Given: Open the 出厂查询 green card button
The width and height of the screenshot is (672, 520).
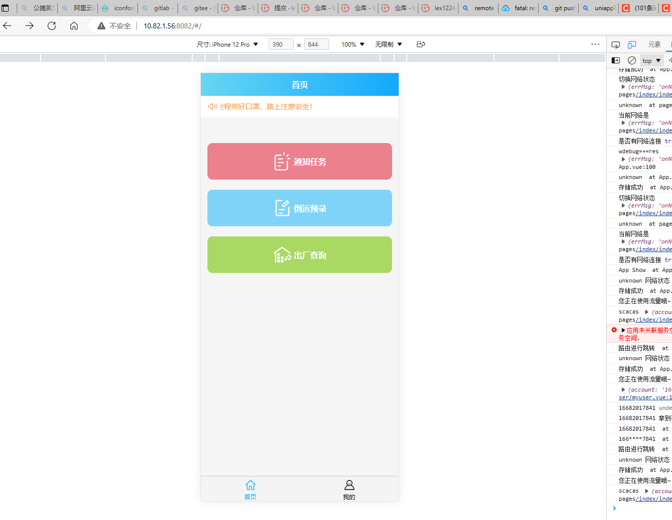Looking at the screenshot, I should pos(300,255).
